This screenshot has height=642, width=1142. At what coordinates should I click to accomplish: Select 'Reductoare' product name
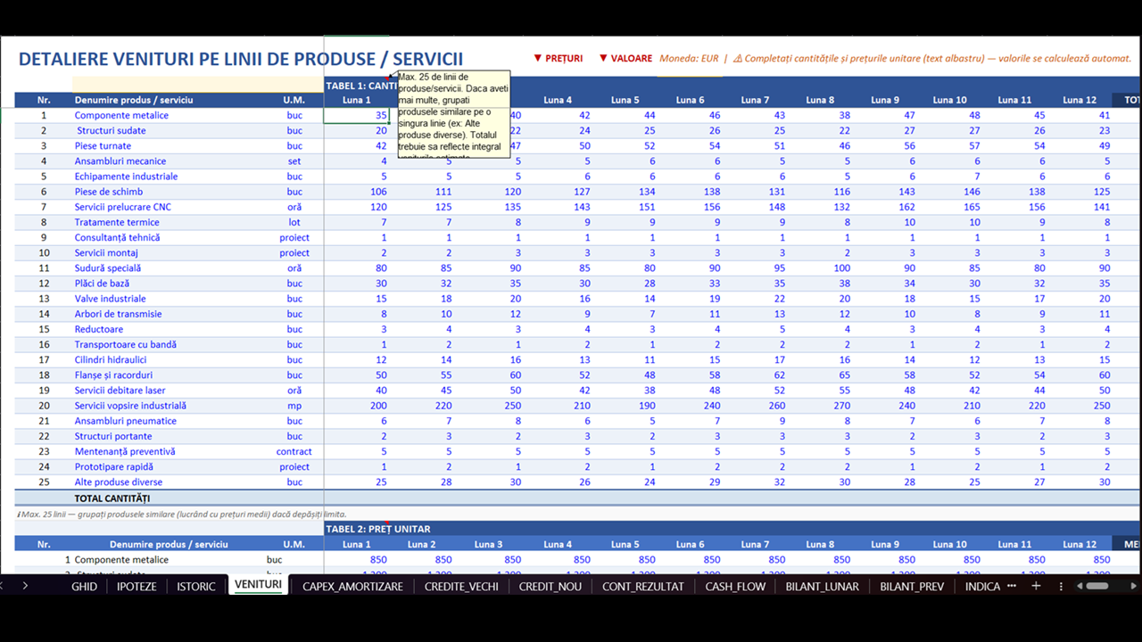[98, 329]
